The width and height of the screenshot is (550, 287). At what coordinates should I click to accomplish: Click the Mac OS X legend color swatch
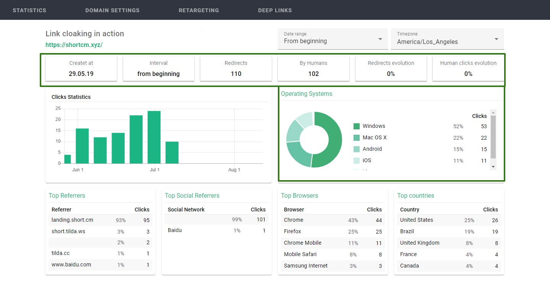357,138
